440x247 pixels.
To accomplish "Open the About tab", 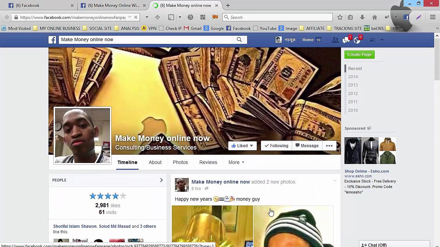I will (x=155, y=162).
